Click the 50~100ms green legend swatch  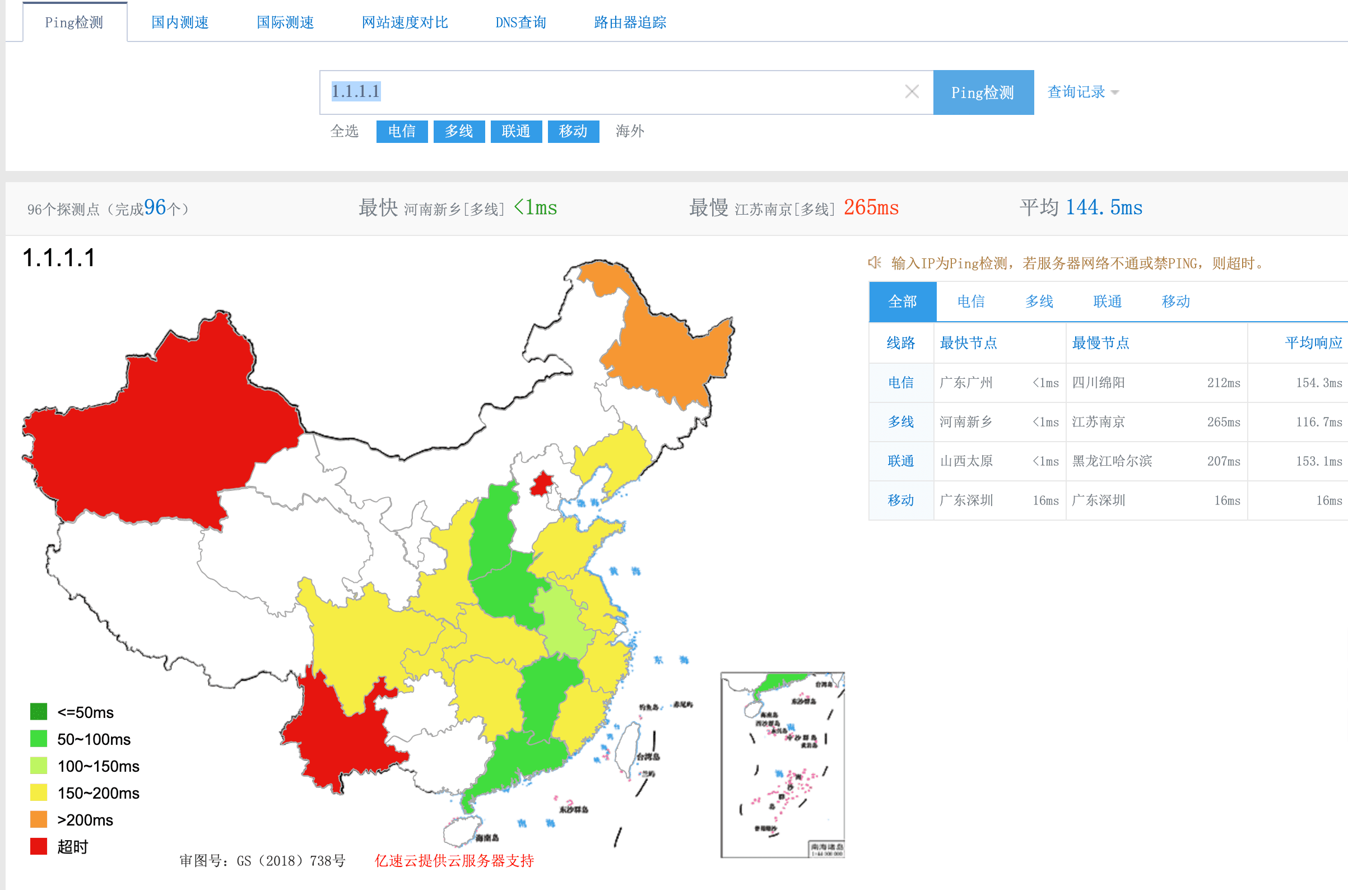pyautogui.click(x=39, y=739)
